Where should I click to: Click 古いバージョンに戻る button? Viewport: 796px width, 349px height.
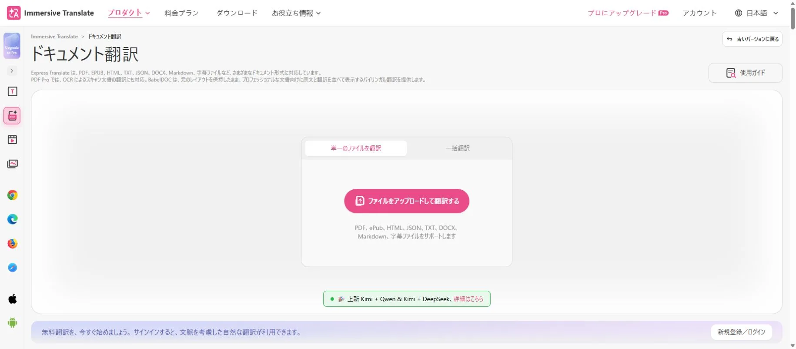click(x=752, y=39)
